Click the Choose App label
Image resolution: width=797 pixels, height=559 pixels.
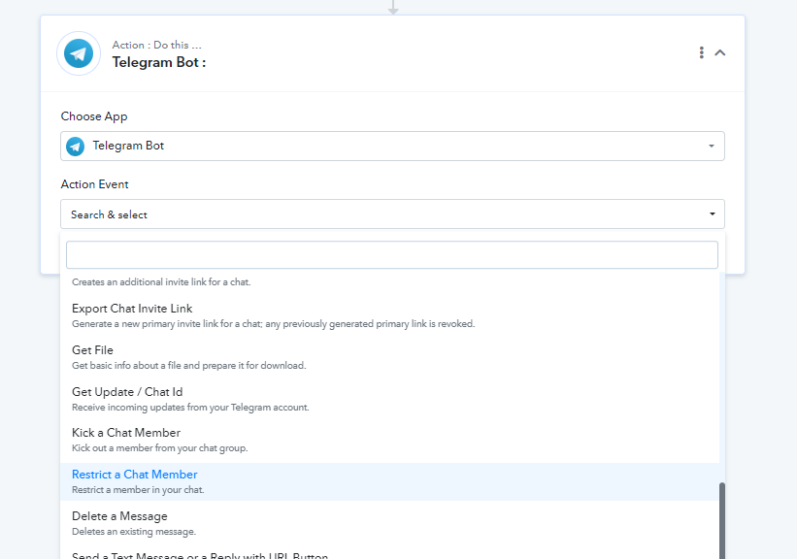(94, 116)
